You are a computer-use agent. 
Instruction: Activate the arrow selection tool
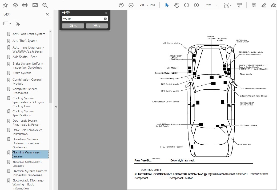coord(167,5)
